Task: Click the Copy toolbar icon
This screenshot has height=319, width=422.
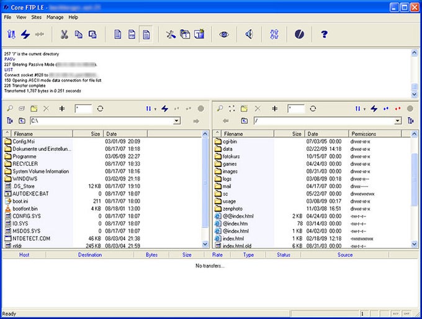Action: [x=78, y=35]
